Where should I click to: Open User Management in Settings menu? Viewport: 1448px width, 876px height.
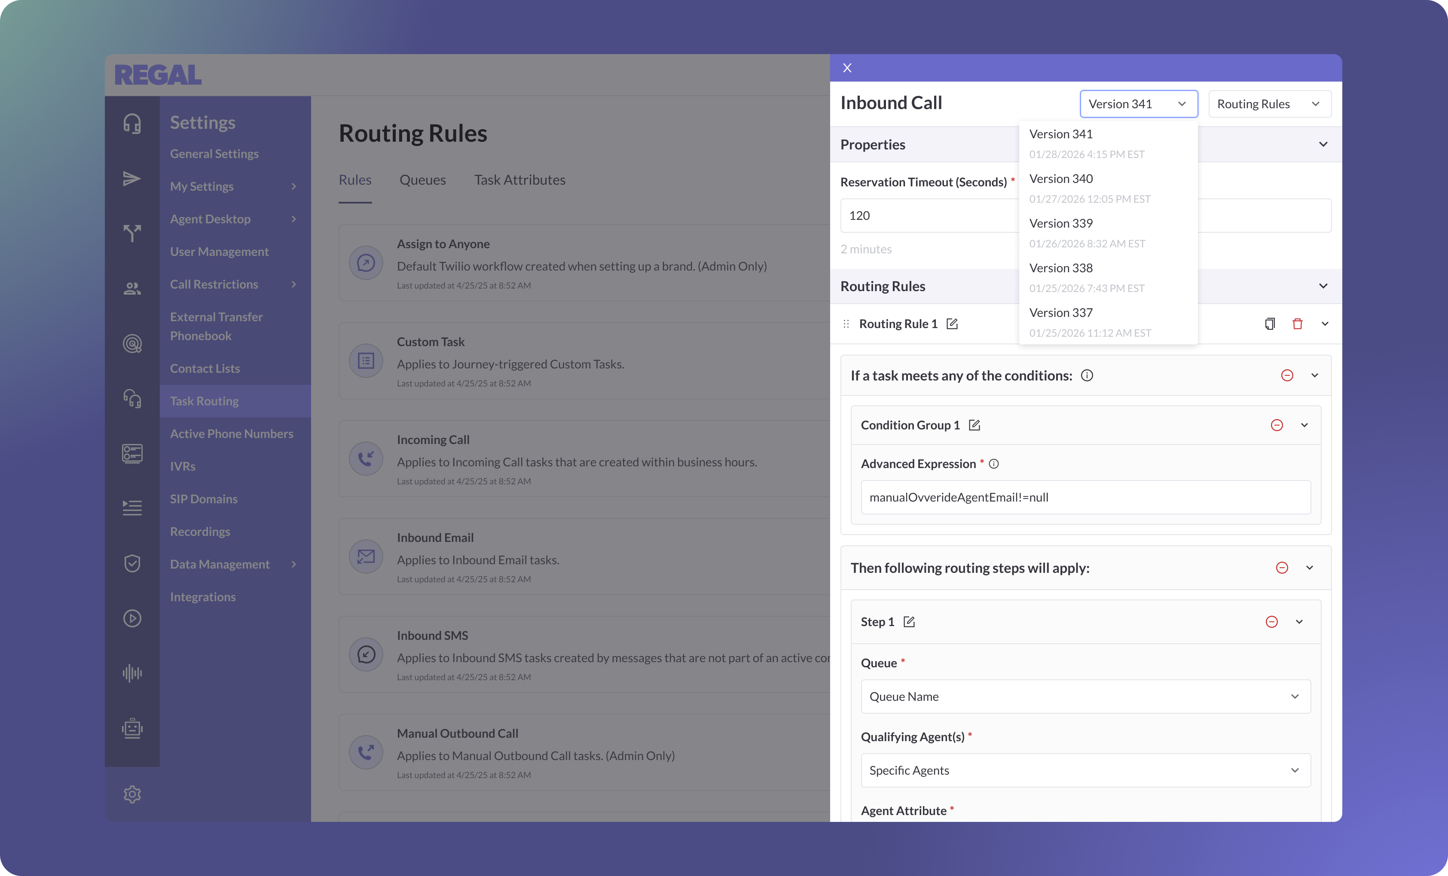pos(219,251)
